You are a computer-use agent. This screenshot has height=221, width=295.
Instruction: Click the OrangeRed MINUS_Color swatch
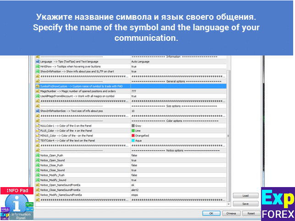133,136
